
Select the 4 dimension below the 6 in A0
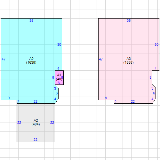coord(55,99)
